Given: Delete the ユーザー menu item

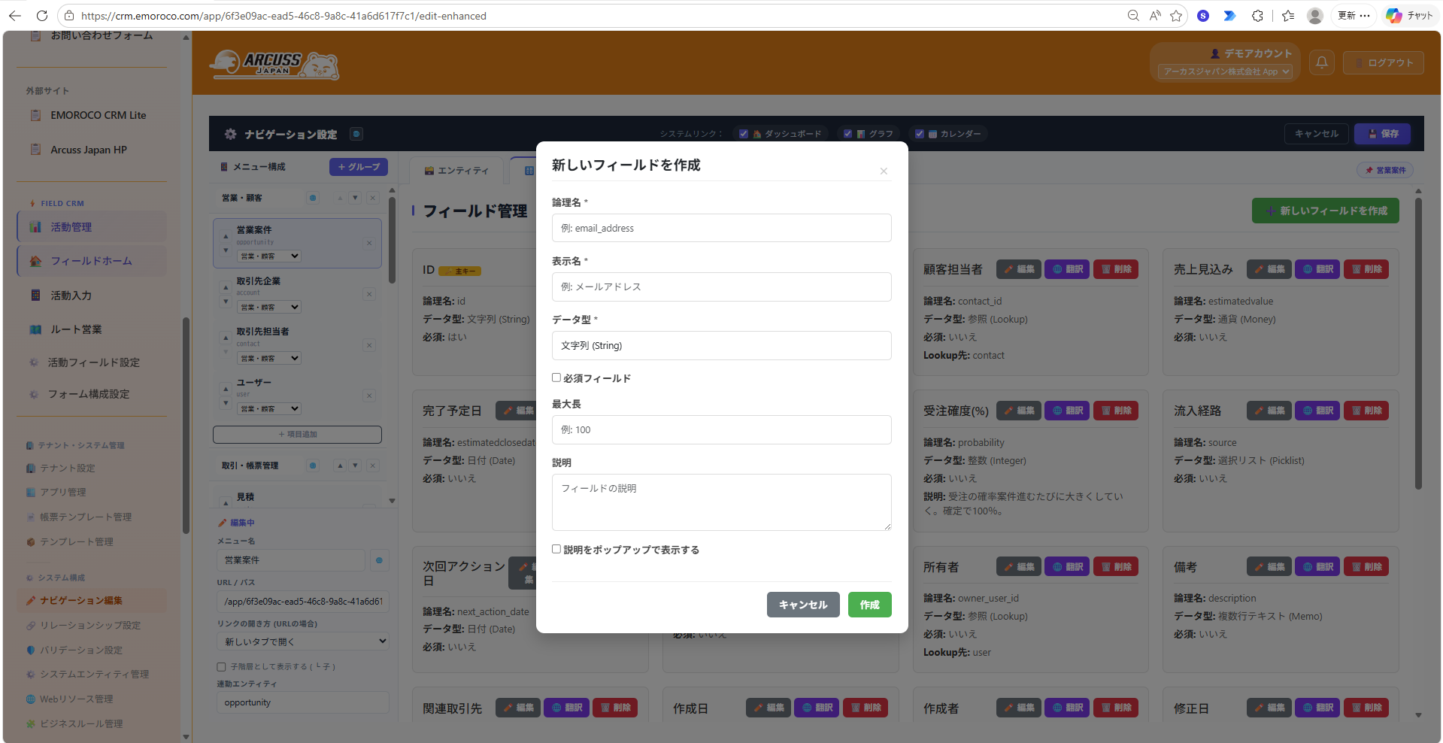Looking at the screenshot, I should click(369, 396).
